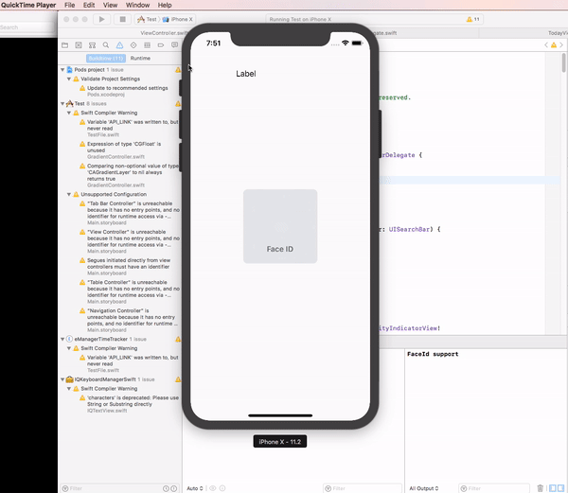Switch to ViewController.swift editor tab
Screen dimensions: 568x493
[163, 33]
